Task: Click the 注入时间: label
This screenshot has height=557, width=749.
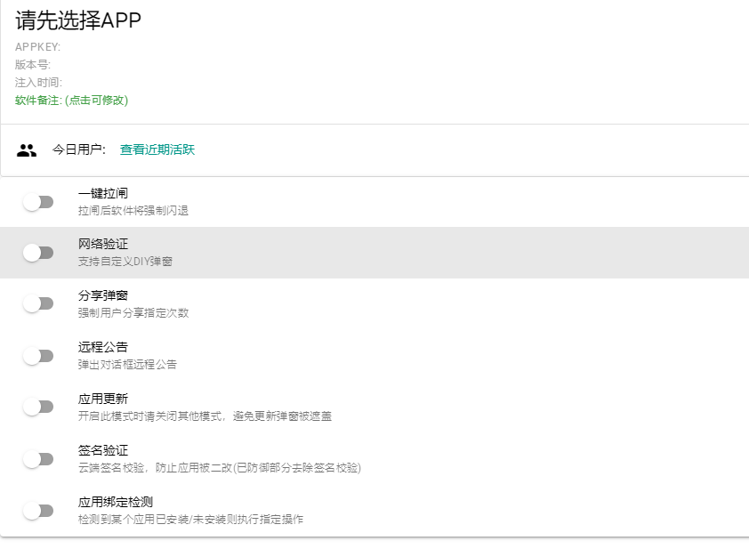Action: 38,82
